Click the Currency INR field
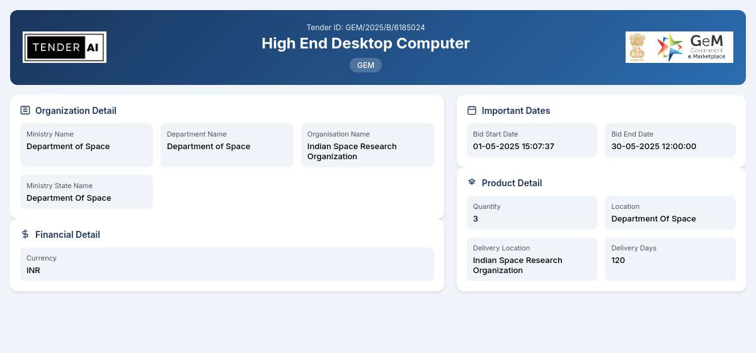This screenshot has height=353, width=756. click(x=227, y=264)
